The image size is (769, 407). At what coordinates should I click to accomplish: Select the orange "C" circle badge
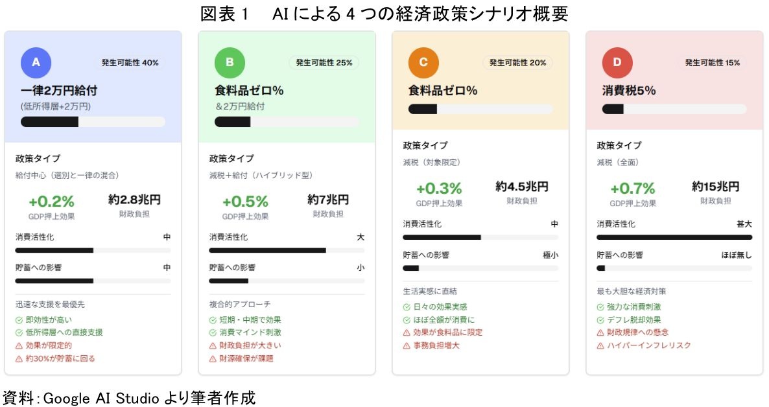point(423,62)
